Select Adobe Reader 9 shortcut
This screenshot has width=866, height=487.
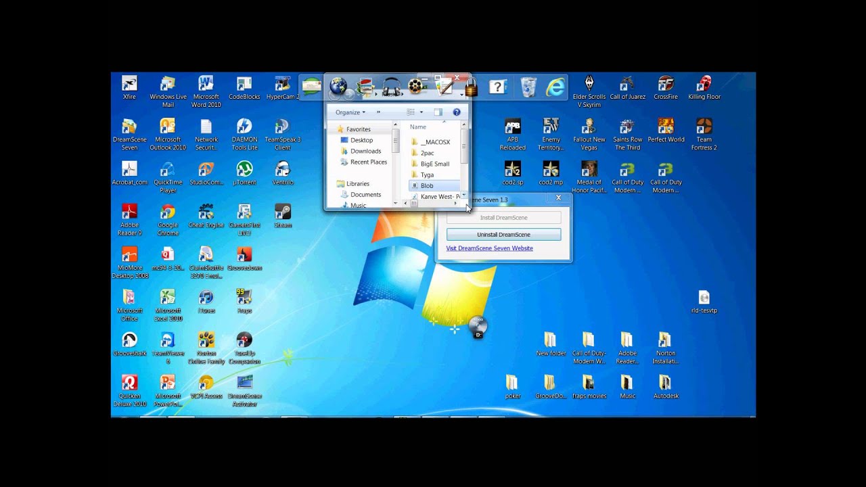click(129, 220)
